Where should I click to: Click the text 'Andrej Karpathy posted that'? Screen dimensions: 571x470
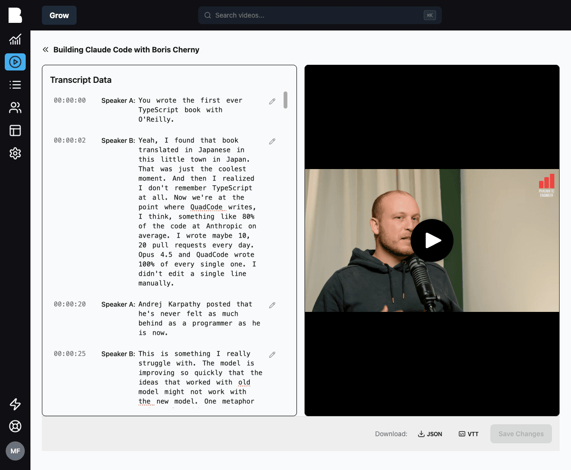[196, 304]
